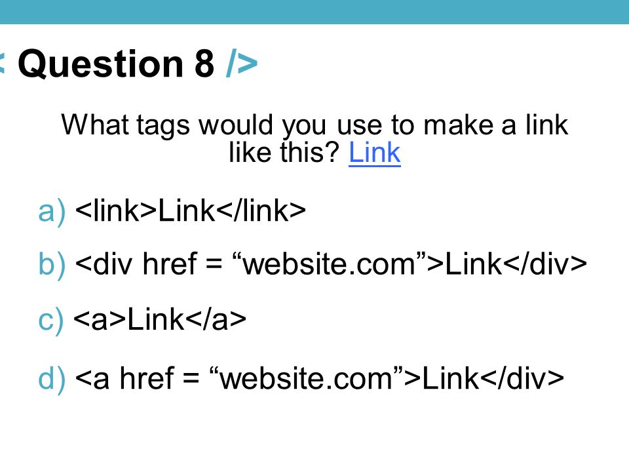Click the "like this?" text beside the link
Image resolution: width=629 pixels, height=472 pixels.
[x=284, y=153]
